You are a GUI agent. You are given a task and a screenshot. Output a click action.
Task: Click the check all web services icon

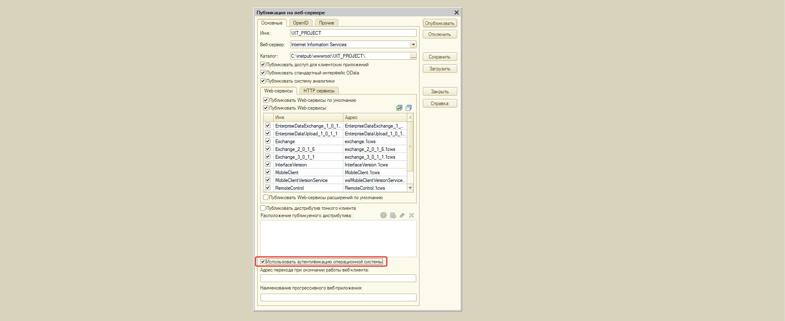point(399,108)
